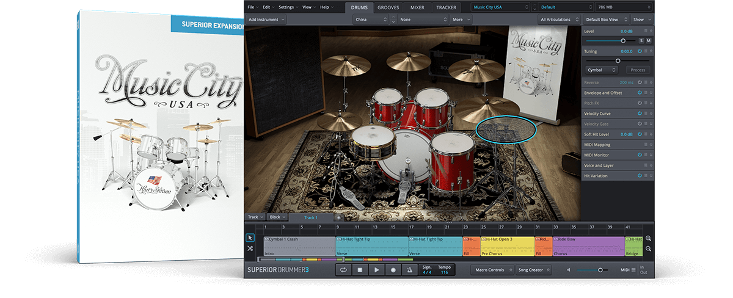Open the China instrument dropdown

[x=371, y=20]
